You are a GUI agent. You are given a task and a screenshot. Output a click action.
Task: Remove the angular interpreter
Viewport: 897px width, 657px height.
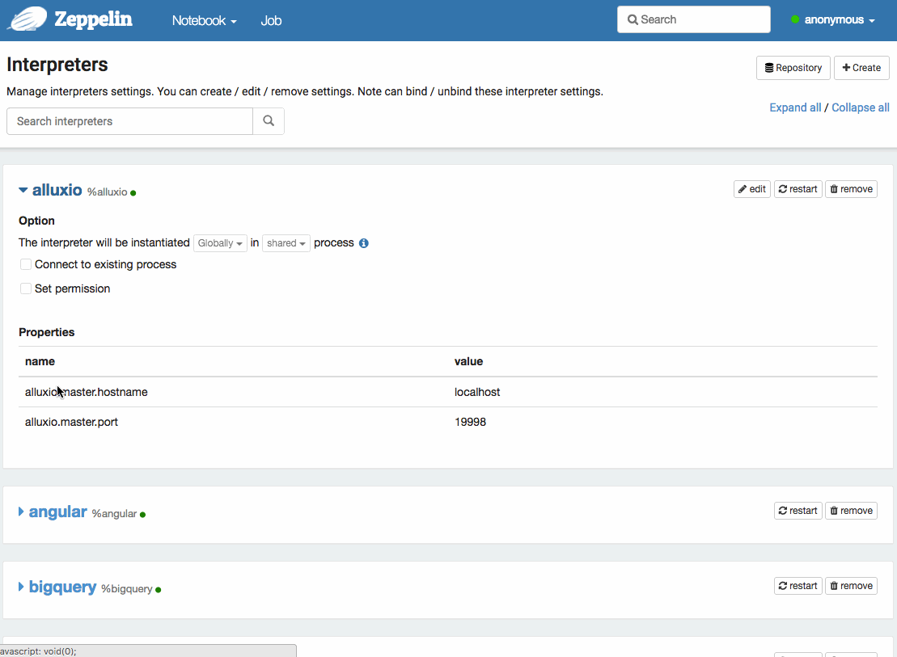pyautogui.click(x=851, y=511)
